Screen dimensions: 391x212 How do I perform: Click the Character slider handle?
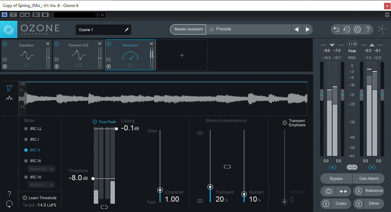160,190
